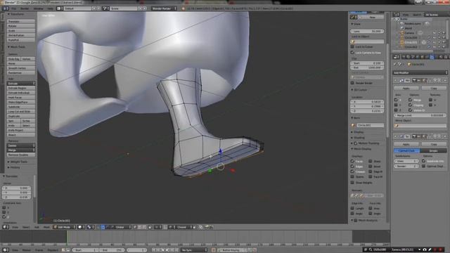
Task: Open the Delete dropdown menu
Action: [x=21, y=145]
